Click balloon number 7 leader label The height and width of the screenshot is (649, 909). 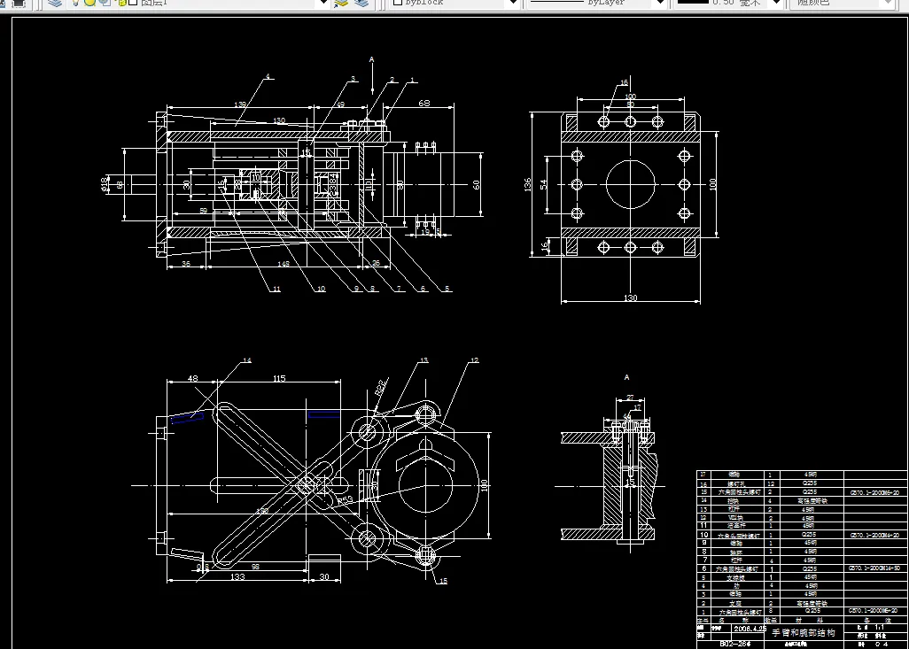pos(399,289)
